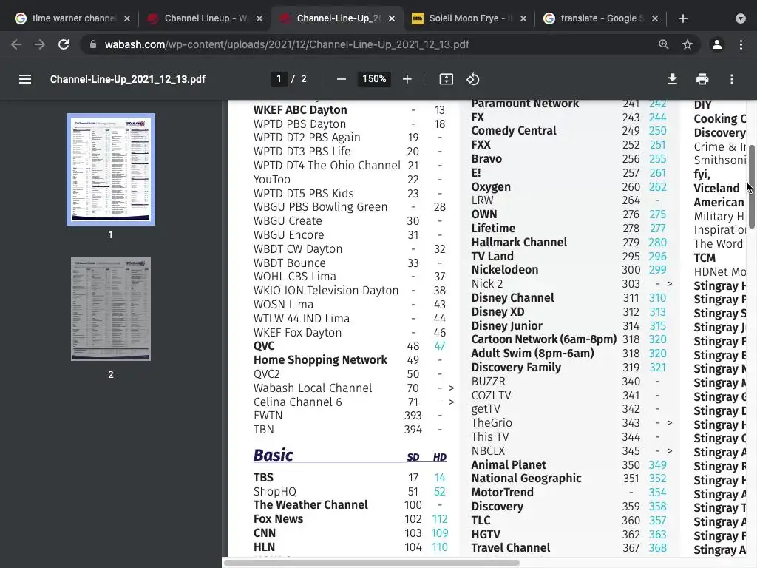Open the zoom magnifier in address bar
Viewport: 757px width, 568px height.
click(664, 44)
